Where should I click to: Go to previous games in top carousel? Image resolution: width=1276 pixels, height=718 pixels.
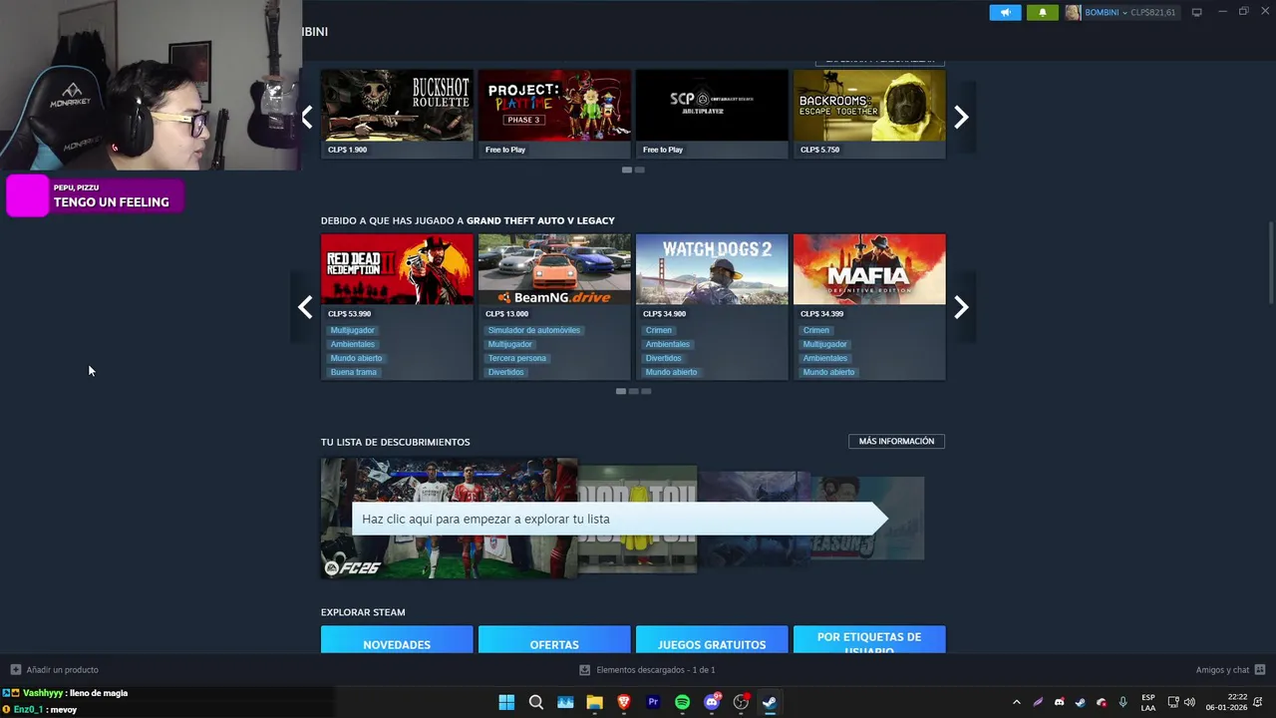click(306, 118)
